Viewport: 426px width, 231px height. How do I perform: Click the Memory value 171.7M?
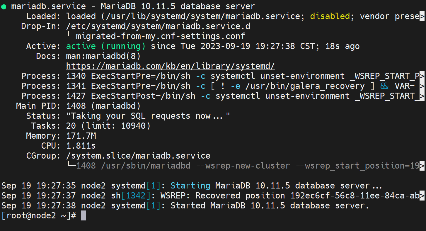point(81,136)
